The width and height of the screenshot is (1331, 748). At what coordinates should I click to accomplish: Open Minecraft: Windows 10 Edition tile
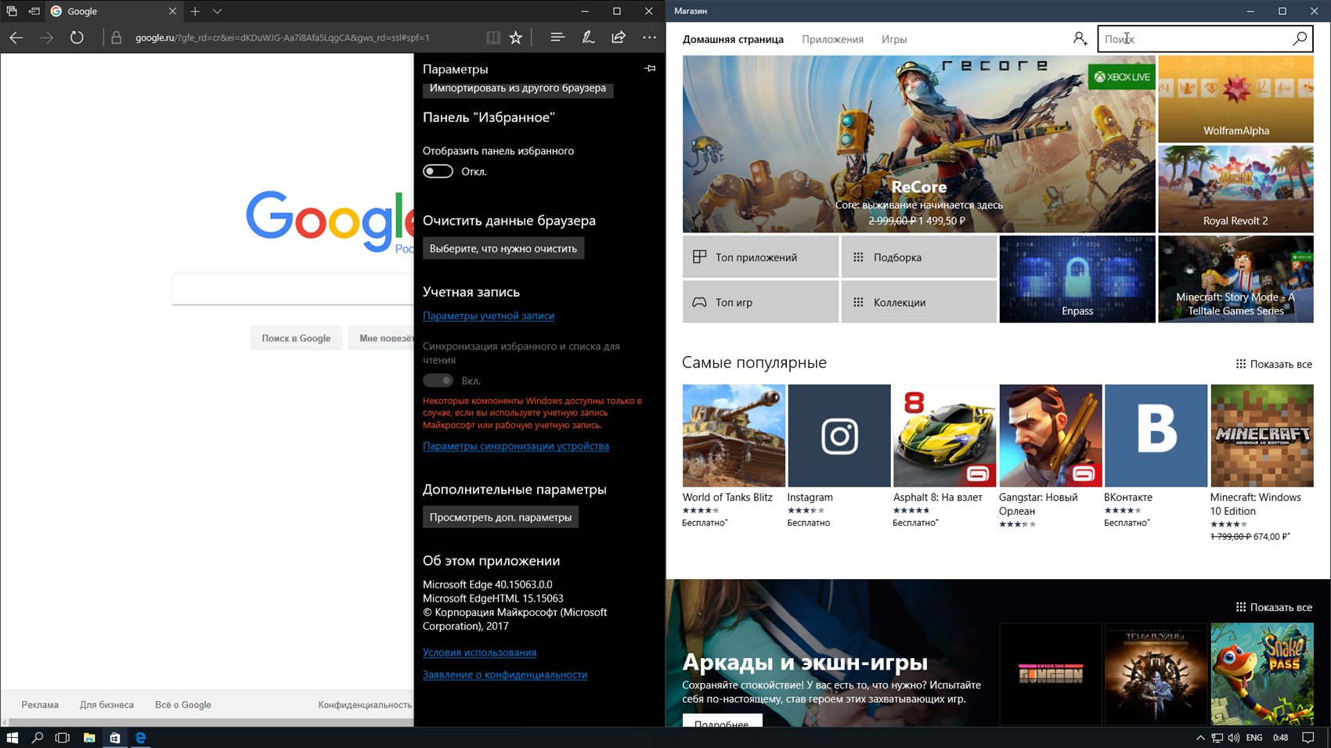coord(1262,463)
